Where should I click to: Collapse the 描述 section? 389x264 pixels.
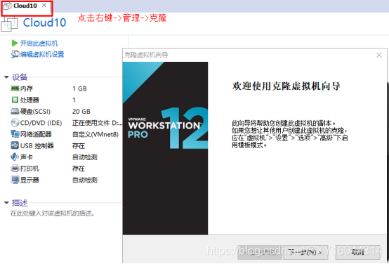(x=7, y=203)
